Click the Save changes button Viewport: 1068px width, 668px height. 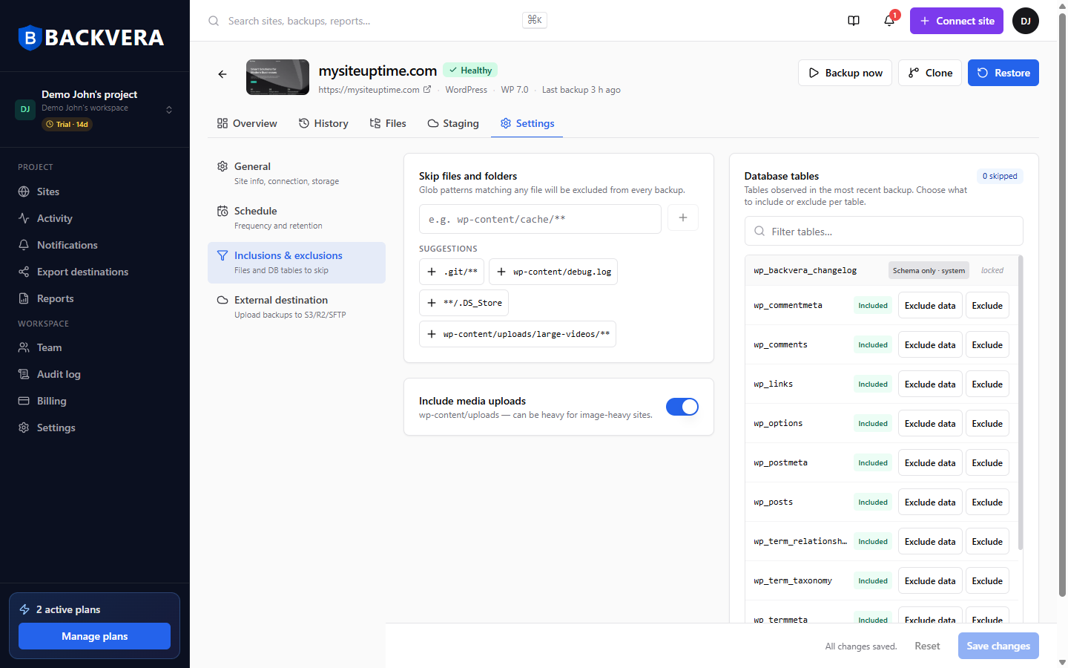pos(998,646)
